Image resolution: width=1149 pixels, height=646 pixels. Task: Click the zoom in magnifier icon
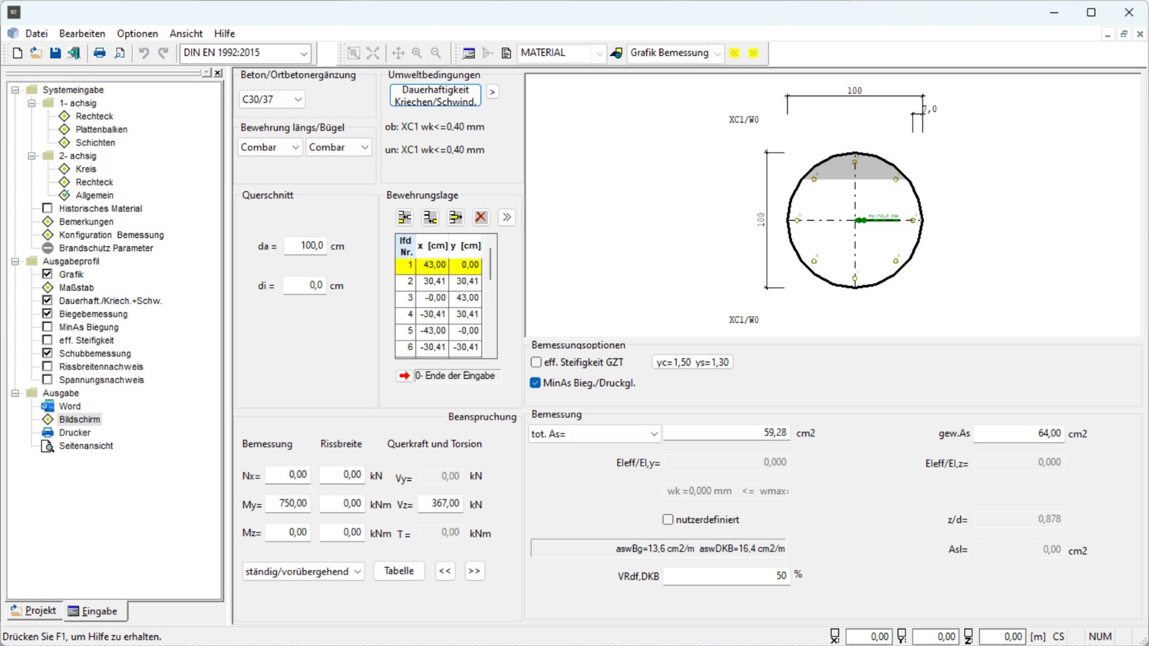coord(417,53)
